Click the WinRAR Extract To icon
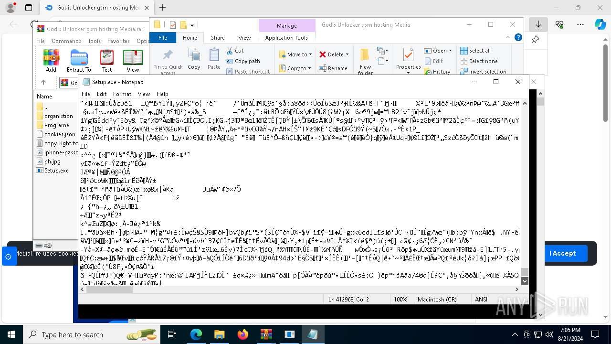Viewport: 611px width, 344px height. 79,60
